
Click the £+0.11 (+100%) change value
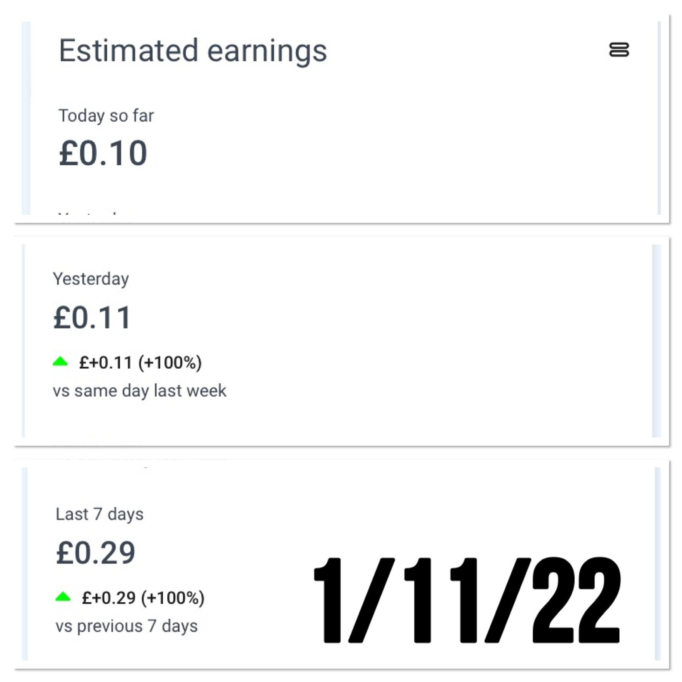tap(140, 363)
